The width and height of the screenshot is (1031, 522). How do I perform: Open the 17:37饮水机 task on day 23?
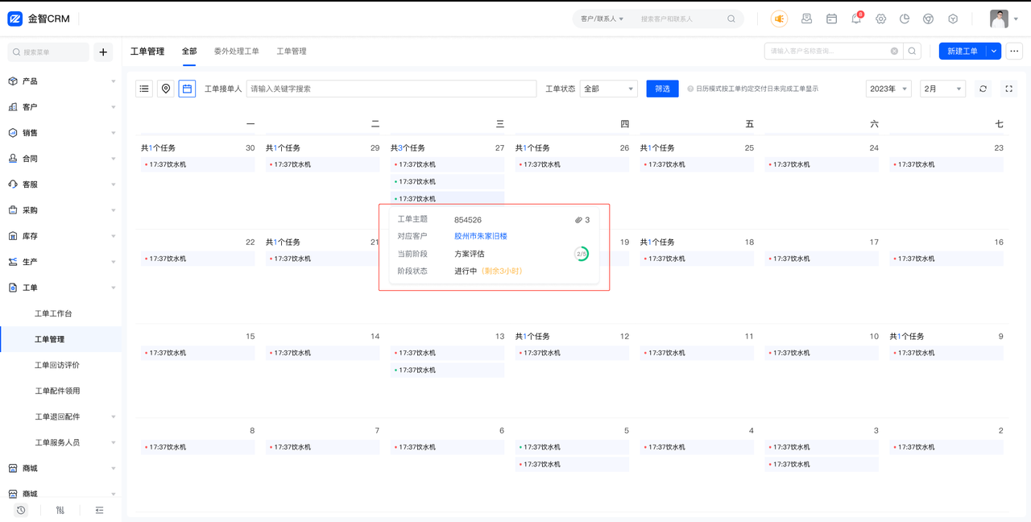[946, 164]
